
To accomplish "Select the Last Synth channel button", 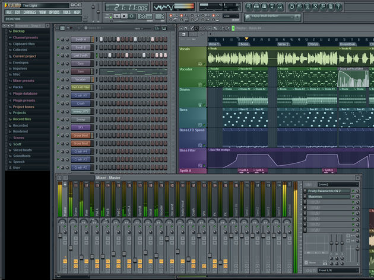I will point(81,56).
